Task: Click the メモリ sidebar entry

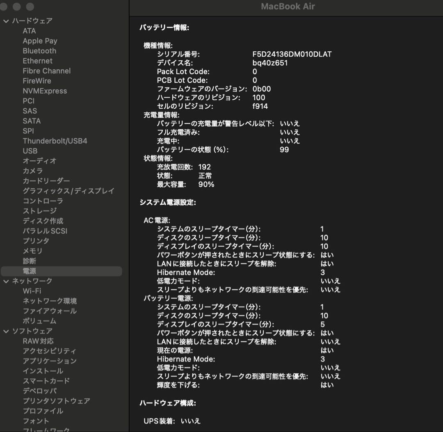Action: pyautogui.click(x=32, y=251)
